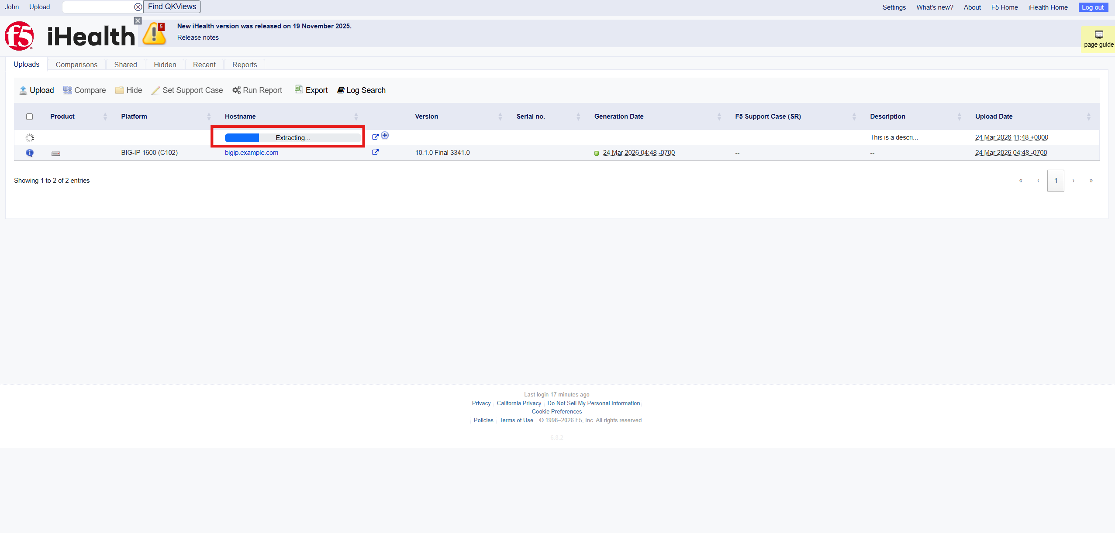Viewport: 1115px width, 533px height.
Task: Click the warning alert icon with badge 5
Action: point(155,34)
